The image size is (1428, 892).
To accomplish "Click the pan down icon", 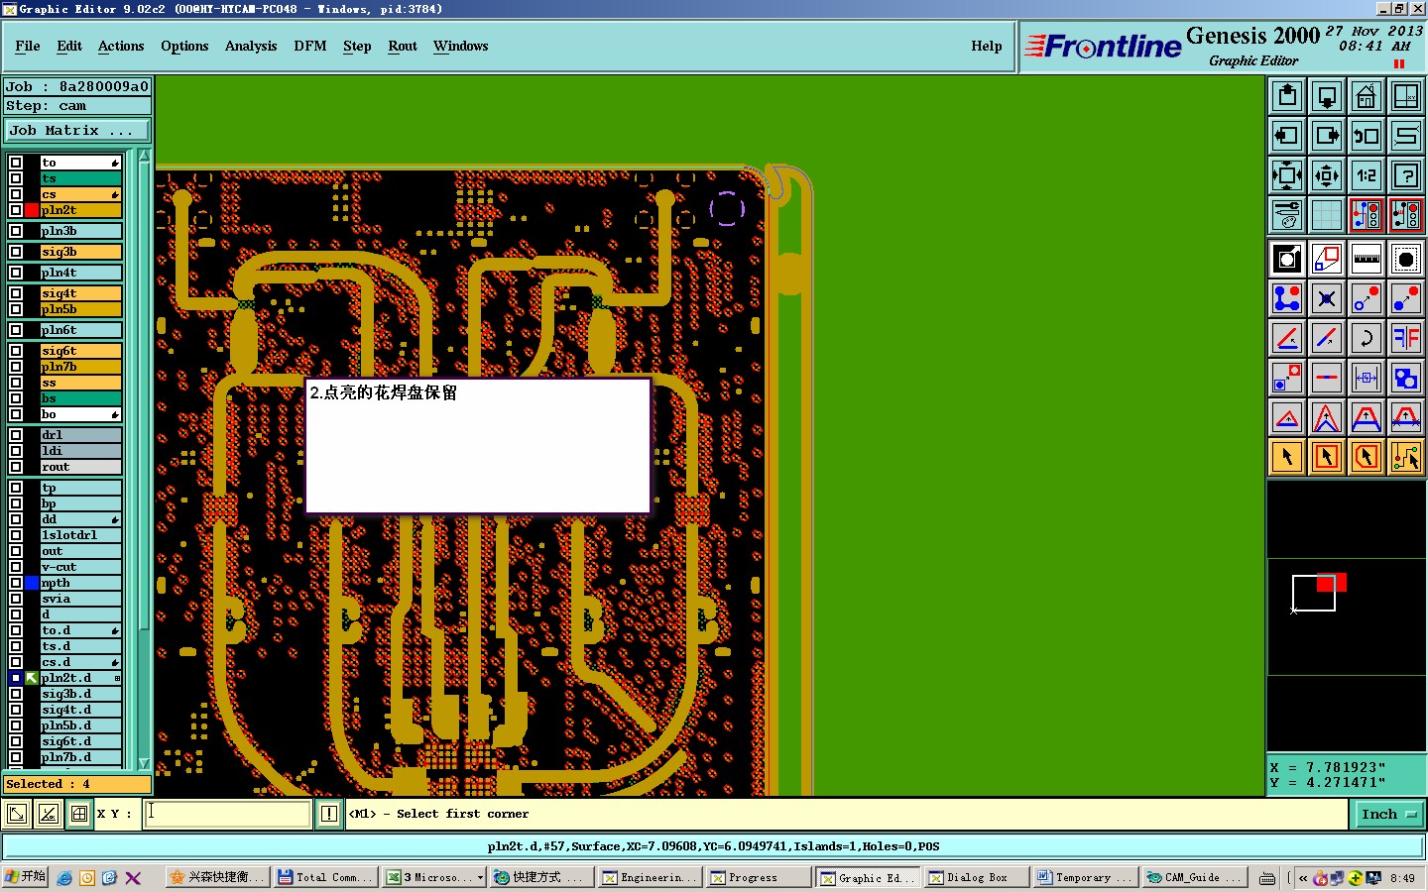I will pyautogui.click(x=1327, y=96).
